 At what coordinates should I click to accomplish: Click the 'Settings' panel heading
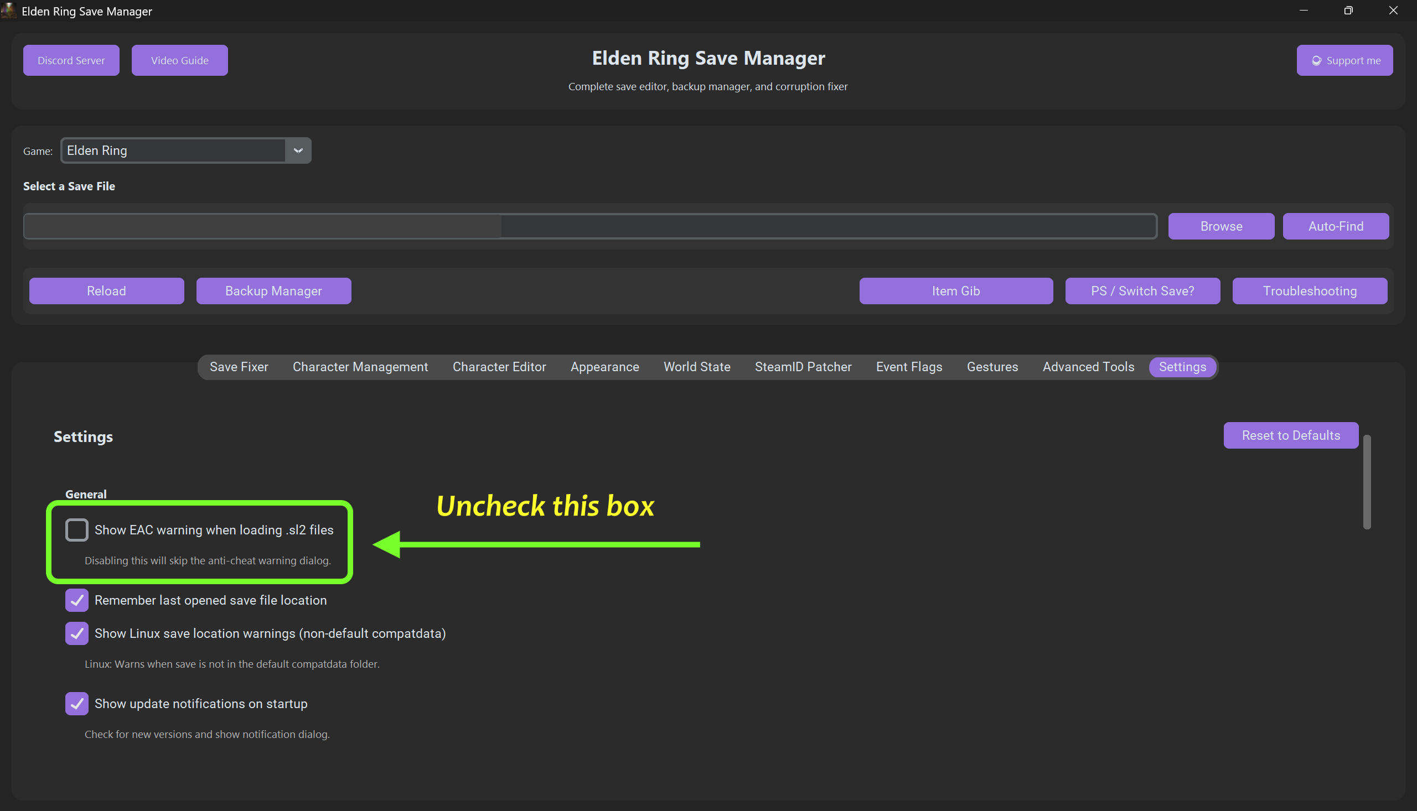pyautogui.click(x=83, y=436)
